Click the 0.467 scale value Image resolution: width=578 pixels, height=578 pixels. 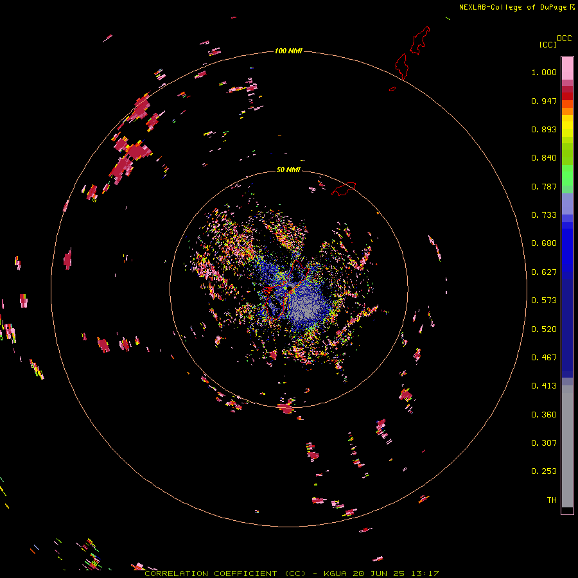pos(544,358)
